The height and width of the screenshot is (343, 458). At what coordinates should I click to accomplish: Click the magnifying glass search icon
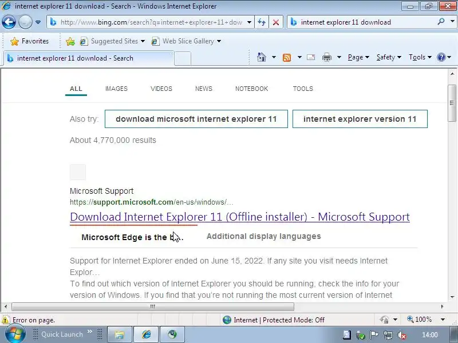coord(441,22)
